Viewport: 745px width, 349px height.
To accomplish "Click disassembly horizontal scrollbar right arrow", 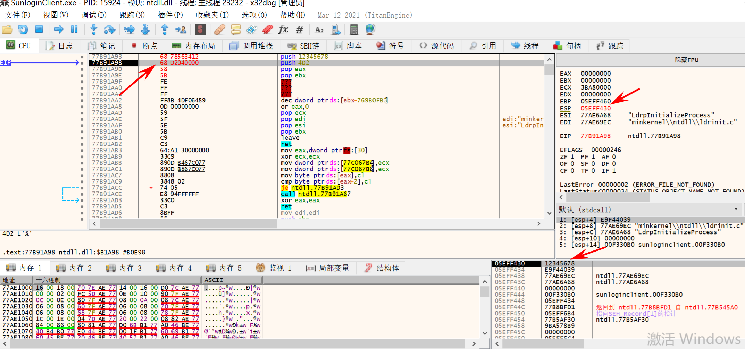I will pos(538,224).
